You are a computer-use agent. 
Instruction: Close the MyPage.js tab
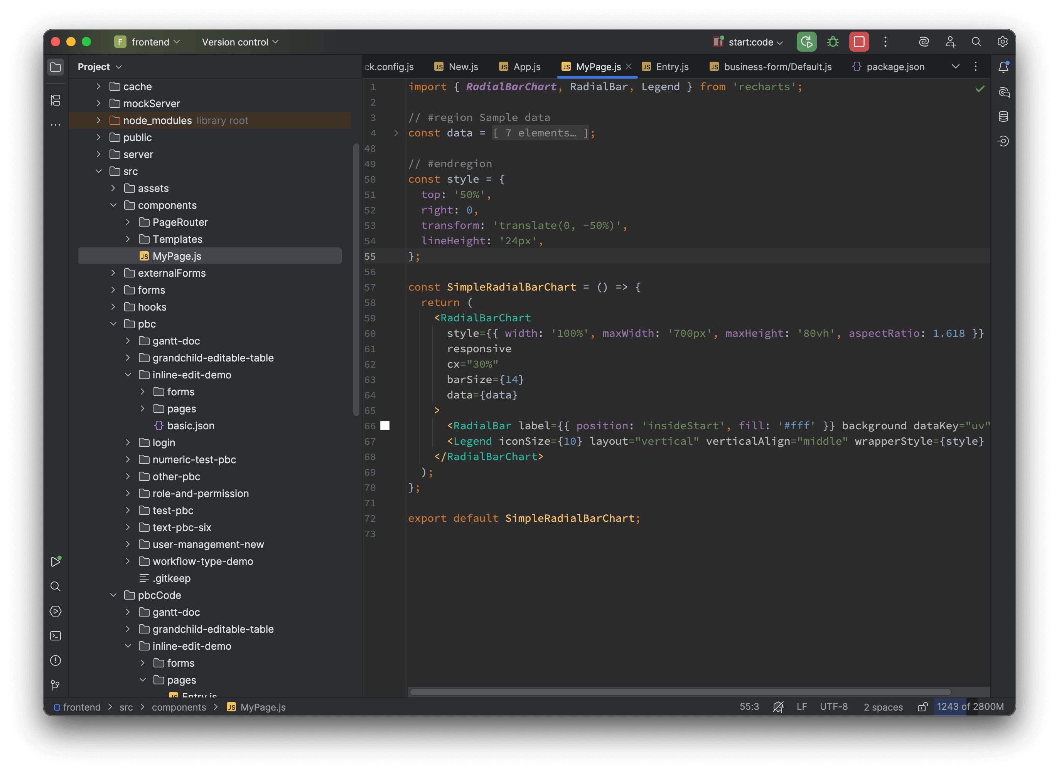point(629,66)
